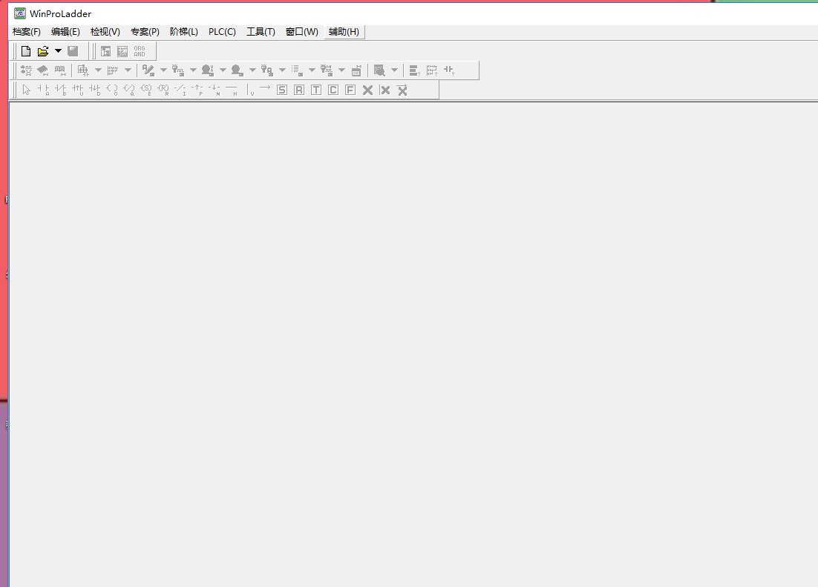The width and height of the screenshot is (818, 587).
Task: Expand dropdown beside ladder rungs grid icon
Action: [x=128, y=70]
